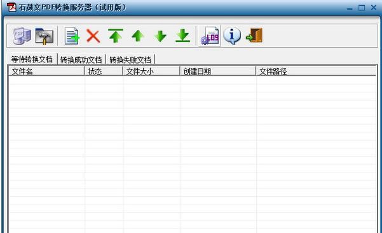Delete the selected document with the red X

93,36
